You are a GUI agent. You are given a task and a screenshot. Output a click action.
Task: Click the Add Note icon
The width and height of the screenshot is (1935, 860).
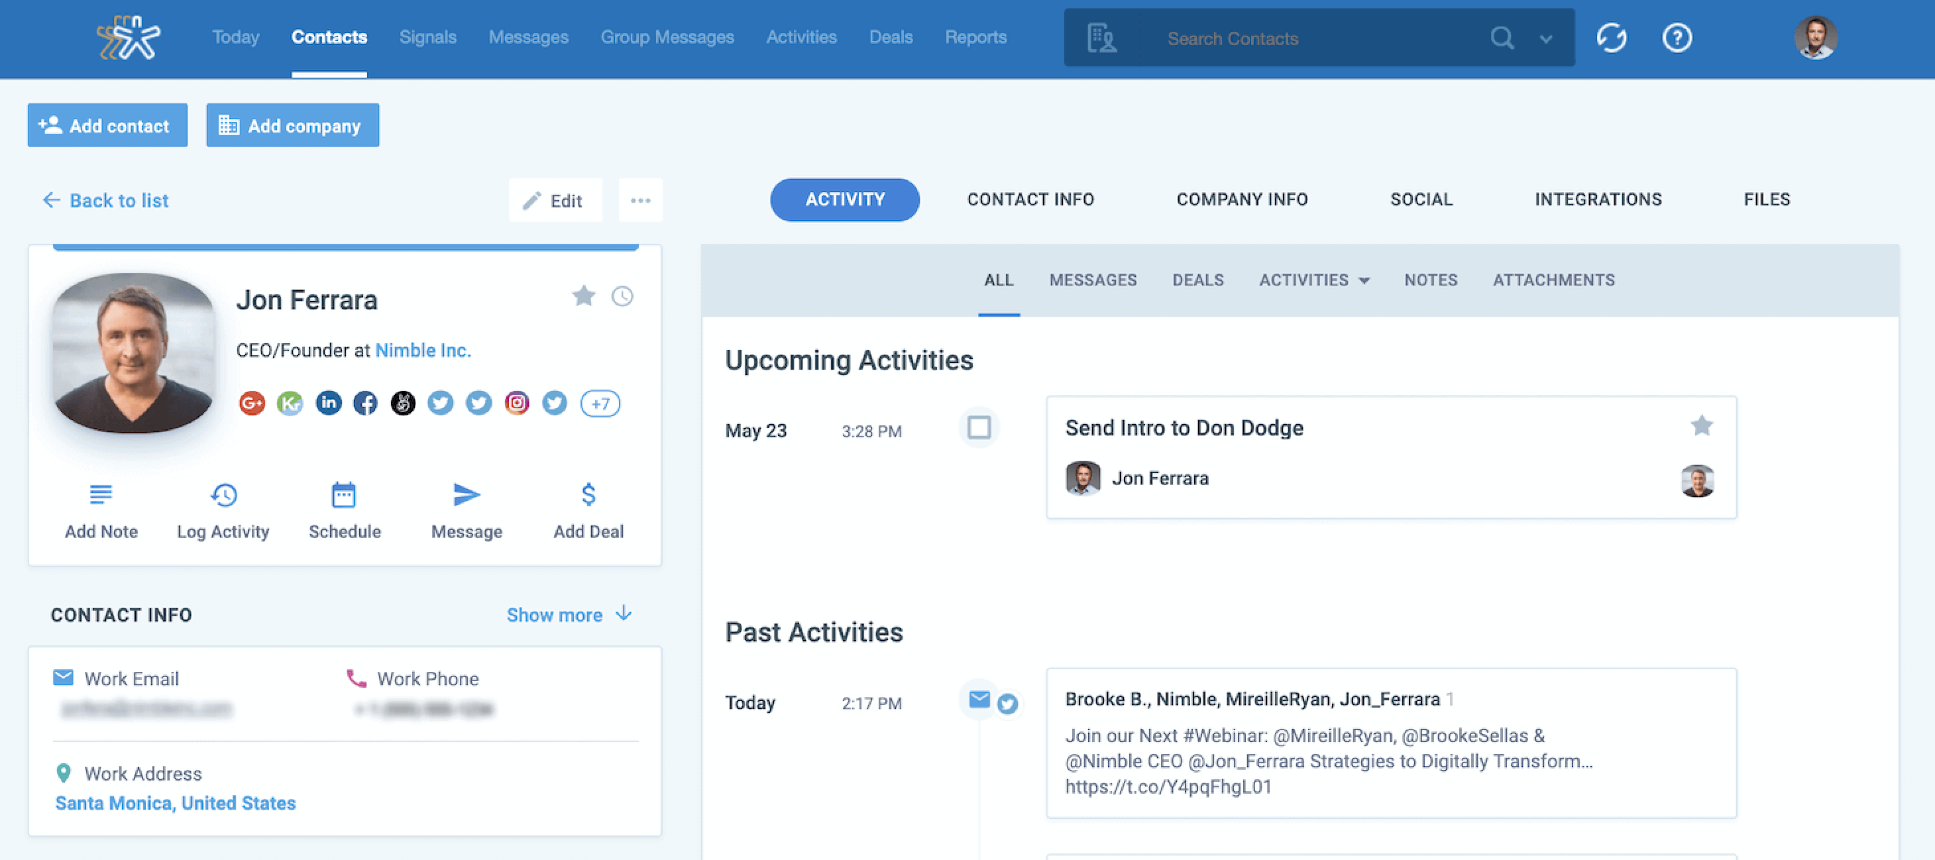point(101,494)
